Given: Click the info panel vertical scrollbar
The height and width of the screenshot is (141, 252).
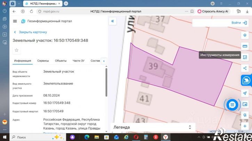Looking at the screenshot, I should [x=106, y=82].
